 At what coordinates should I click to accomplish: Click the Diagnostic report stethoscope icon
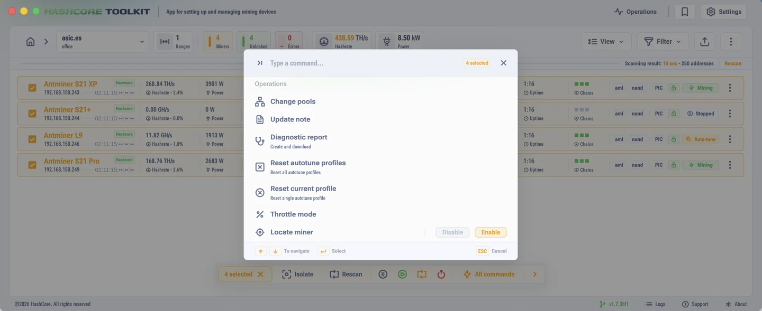pos(260,141)
